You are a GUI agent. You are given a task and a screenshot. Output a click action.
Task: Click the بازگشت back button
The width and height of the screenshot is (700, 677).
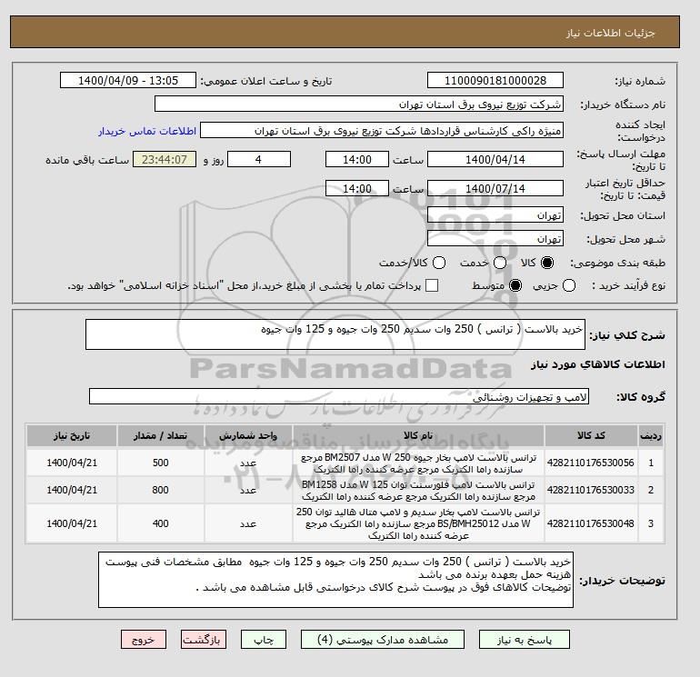tap(203, 640)
